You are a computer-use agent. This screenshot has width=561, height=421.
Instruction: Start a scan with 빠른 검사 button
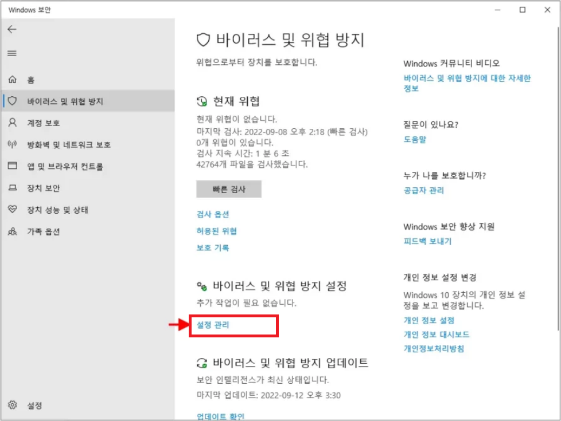(229, 189)
